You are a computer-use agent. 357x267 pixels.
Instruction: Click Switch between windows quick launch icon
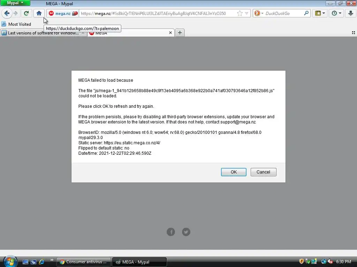[33, 262]
